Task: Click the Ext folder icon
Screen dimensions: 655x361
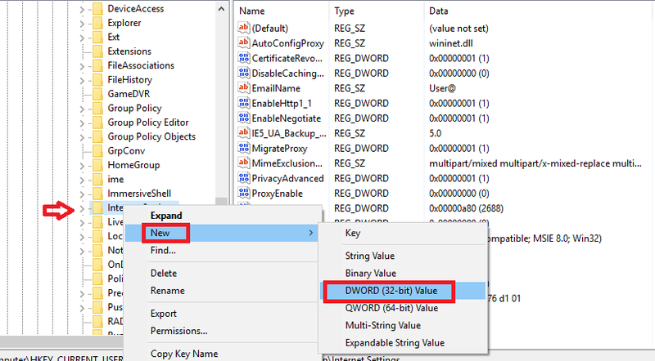Action: click(97, 37)
